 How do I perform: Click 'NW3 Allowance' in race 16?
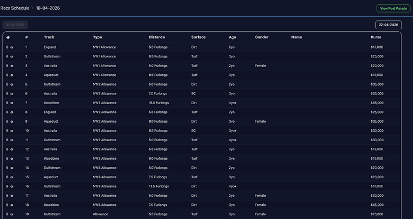coord(104,186)
